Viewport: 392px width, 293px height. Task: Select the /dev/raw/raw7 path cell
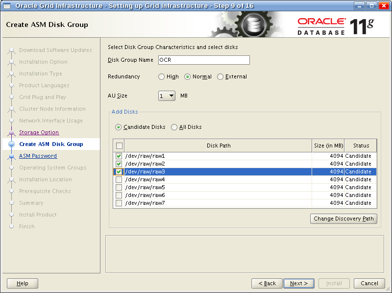[218, 203]
